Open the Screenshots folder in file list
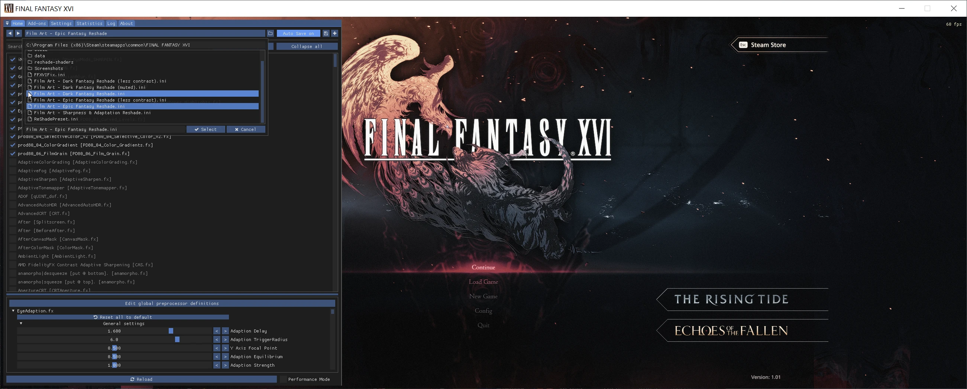This screenshot has width=967, height=389. 48,68
